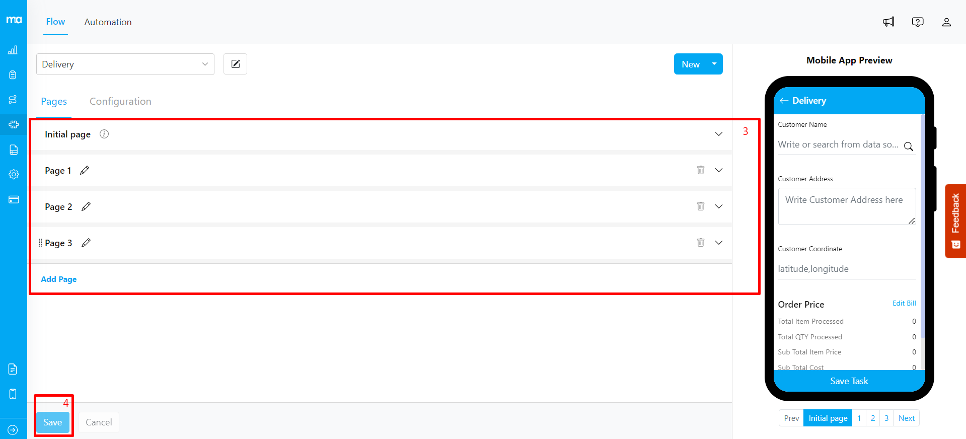Click the edit flow name icon button
966x439 pixels.
point(235,64)
